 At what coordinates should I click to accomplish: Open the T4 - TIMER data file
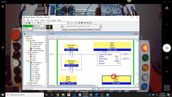pos(35,73)
